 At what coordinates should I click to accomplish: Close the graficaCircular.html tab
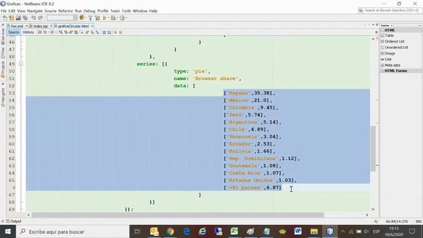pos(92,26)
